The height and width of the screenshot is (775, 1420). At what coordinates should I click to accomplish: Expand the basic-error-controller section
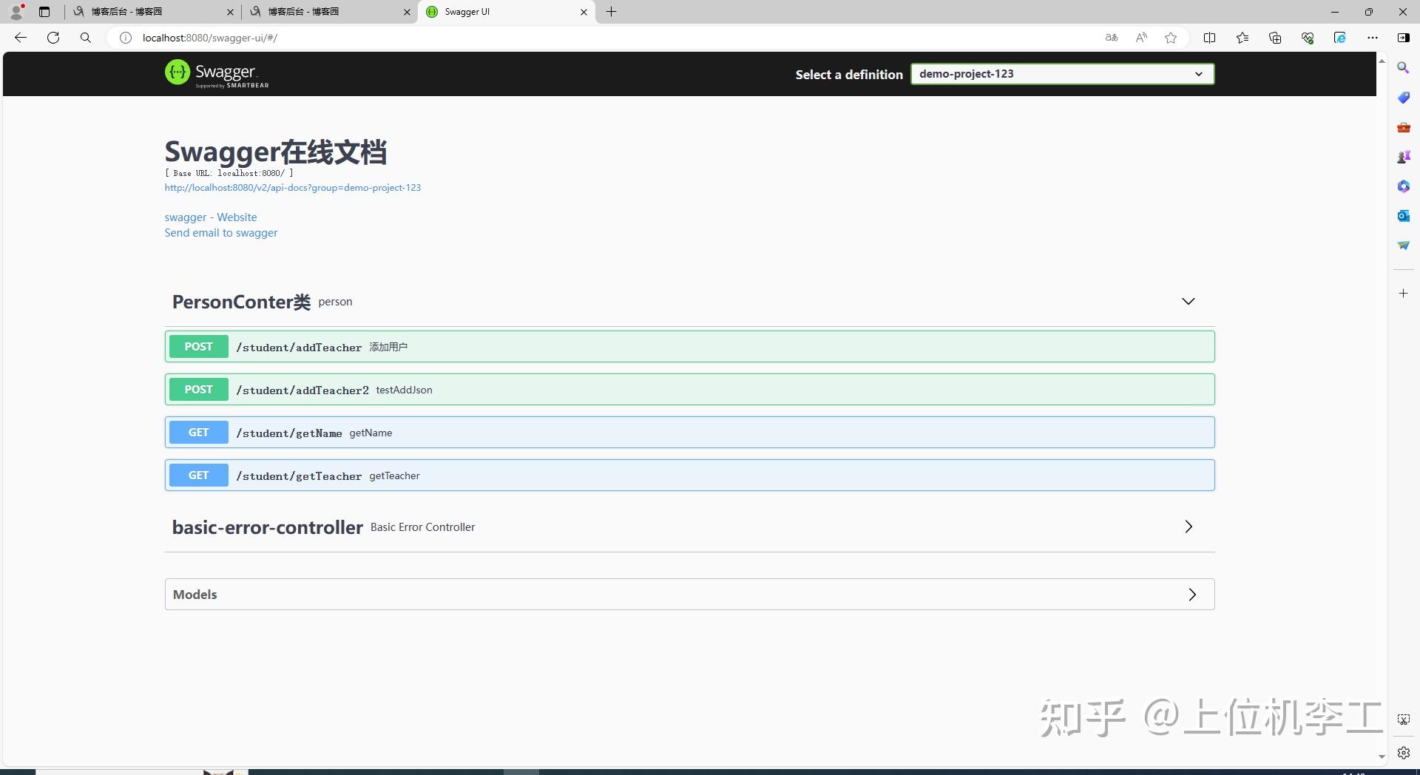tap(1188, 527)
